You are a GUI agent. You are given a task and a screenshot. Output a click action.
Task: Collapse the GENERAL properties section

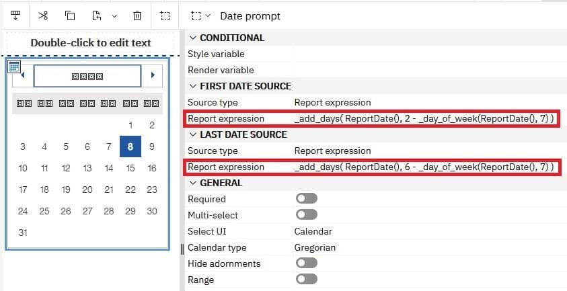click(x=193, y=183)
